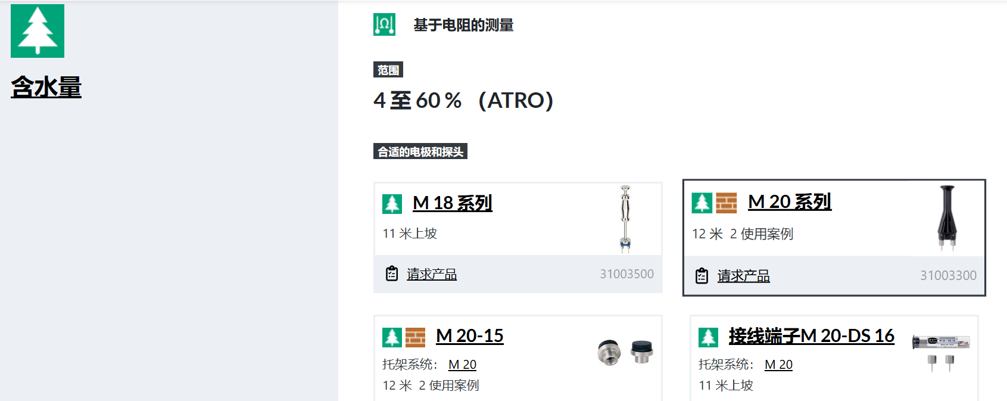Click the resistance measurement ohm icon
Image resolution: width=1007 pixels, height=401 pixels.
[x=384, y=24]
